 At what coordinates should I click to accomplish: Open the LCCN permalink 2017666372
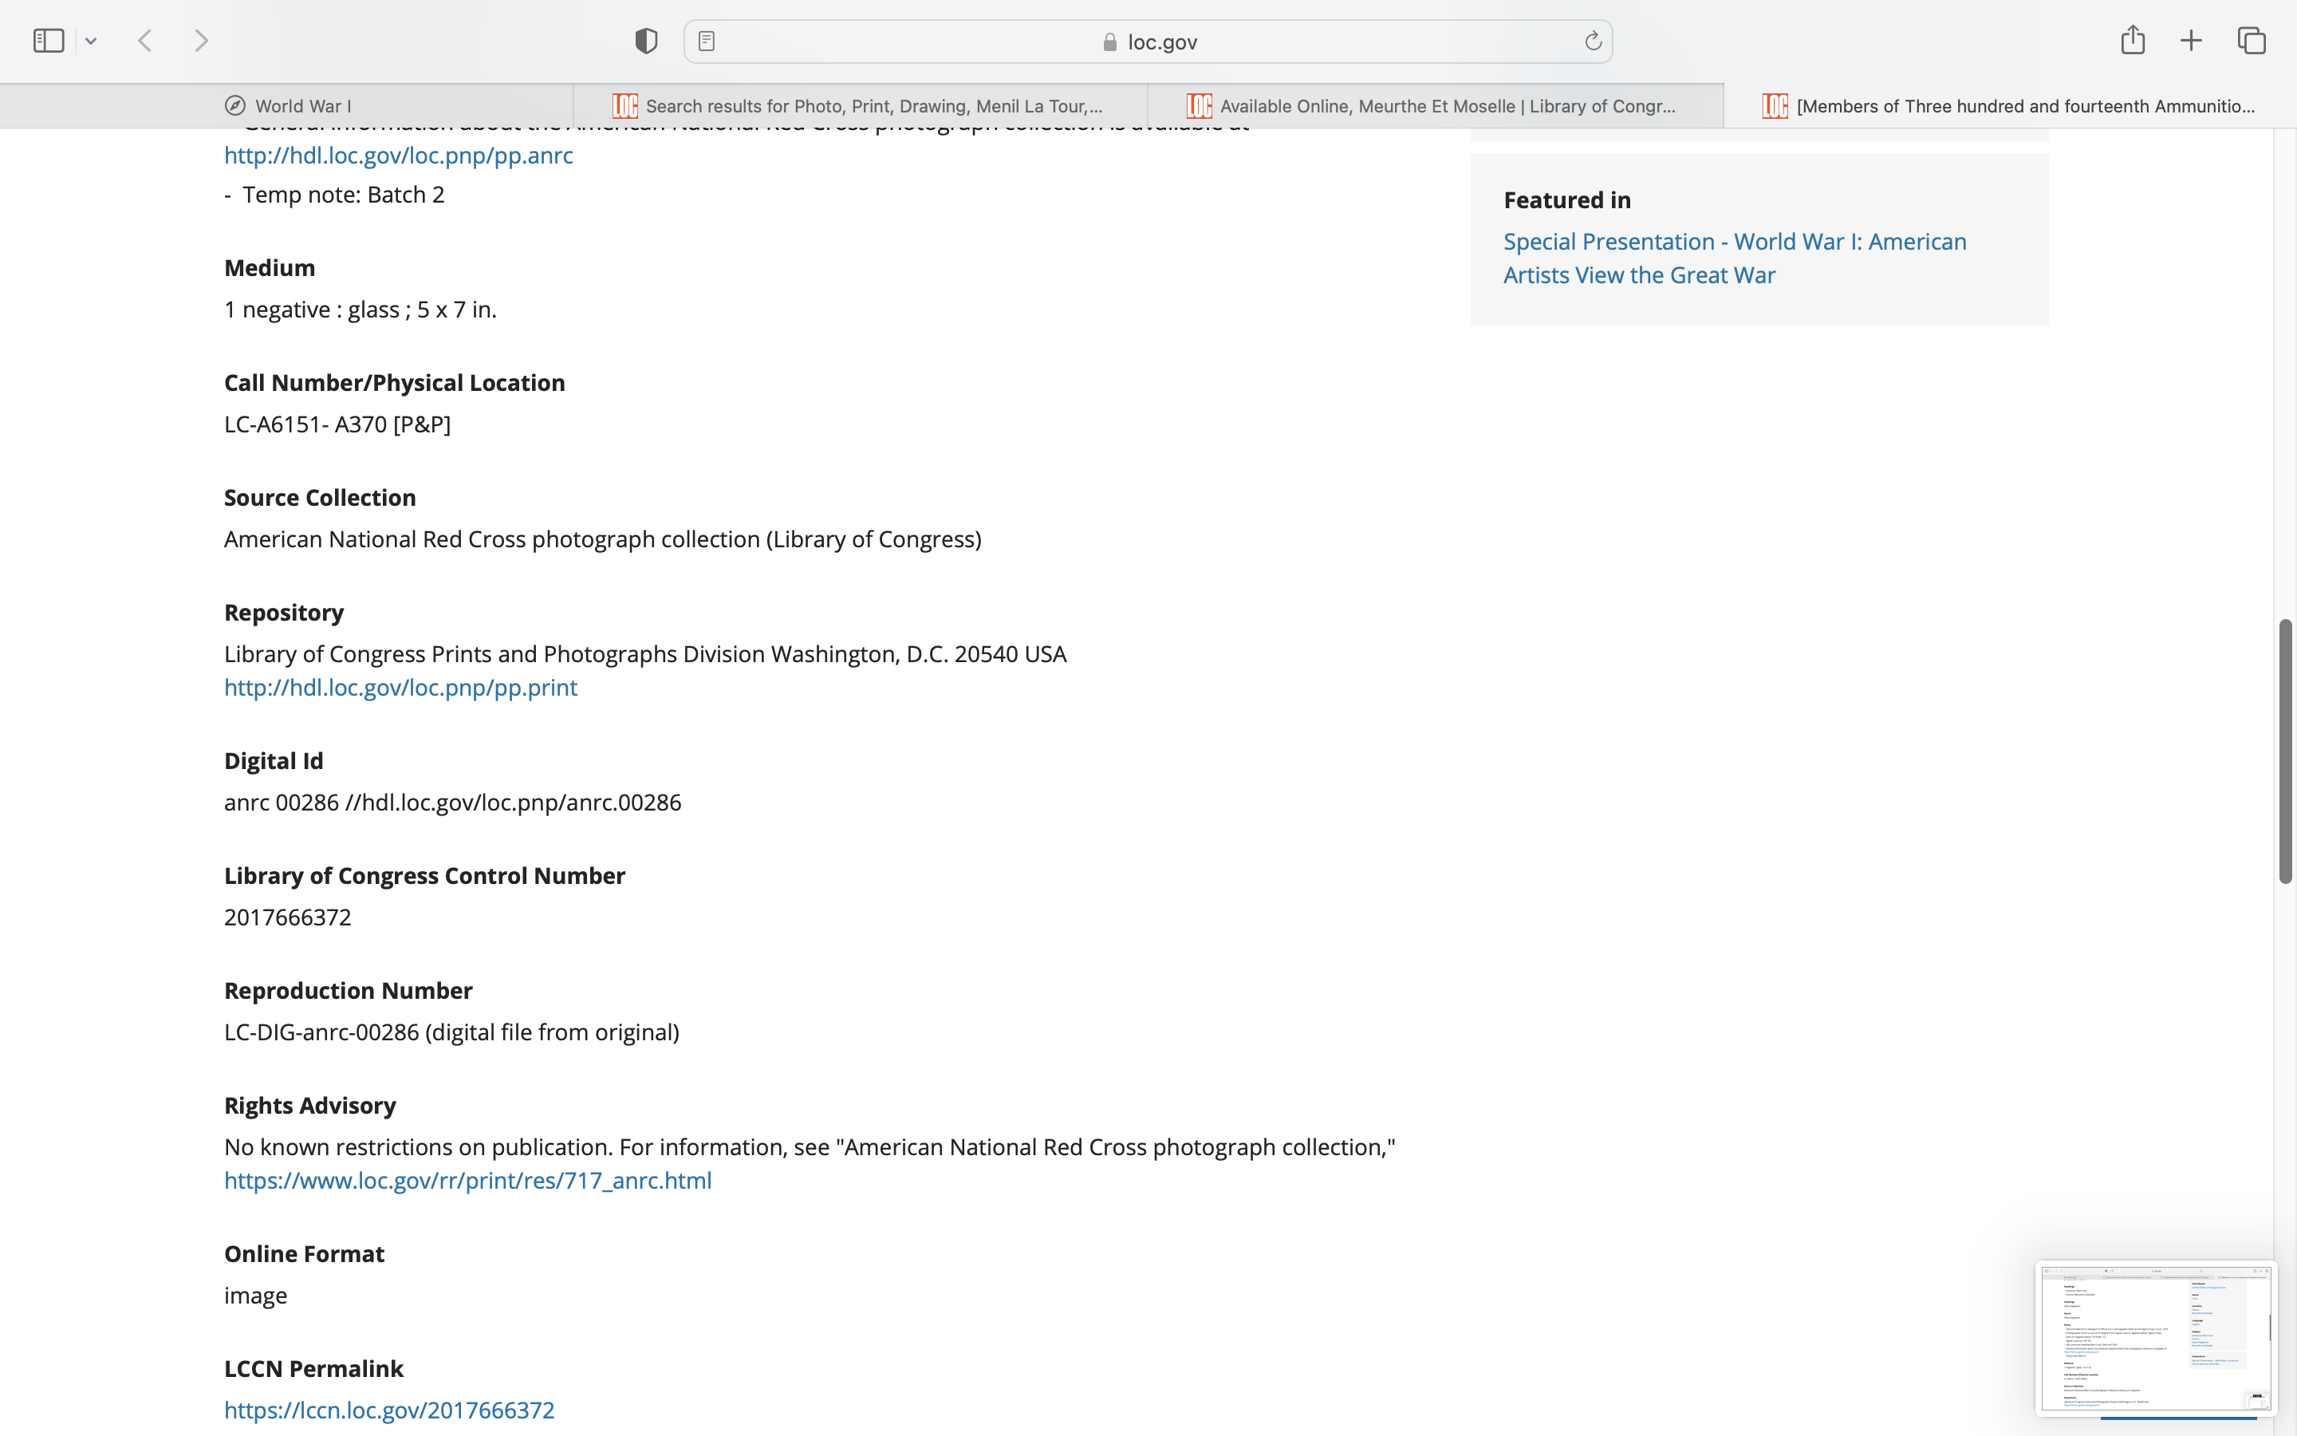[x=389, y=1410]
